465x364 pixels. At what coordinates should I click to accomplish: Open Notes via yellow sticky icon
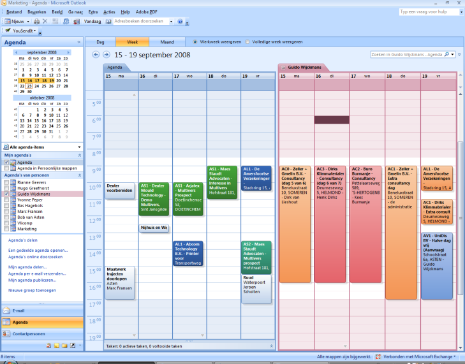(56, 346)
